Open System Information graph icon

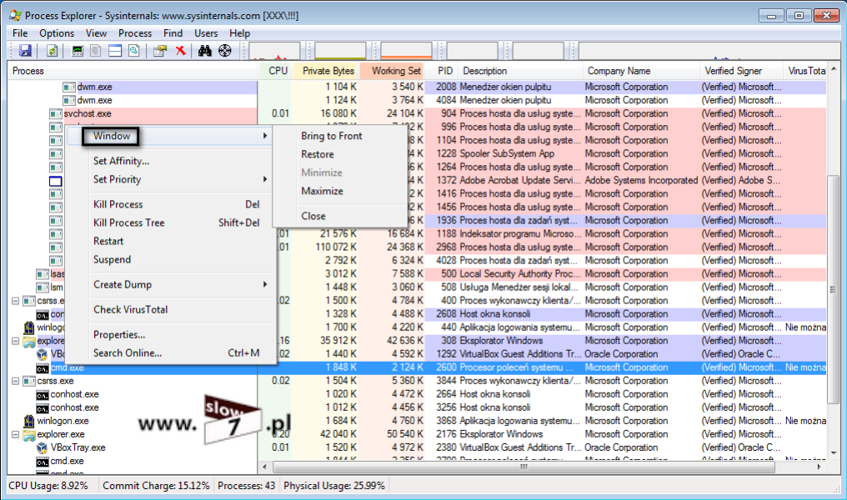click(78, 51)
